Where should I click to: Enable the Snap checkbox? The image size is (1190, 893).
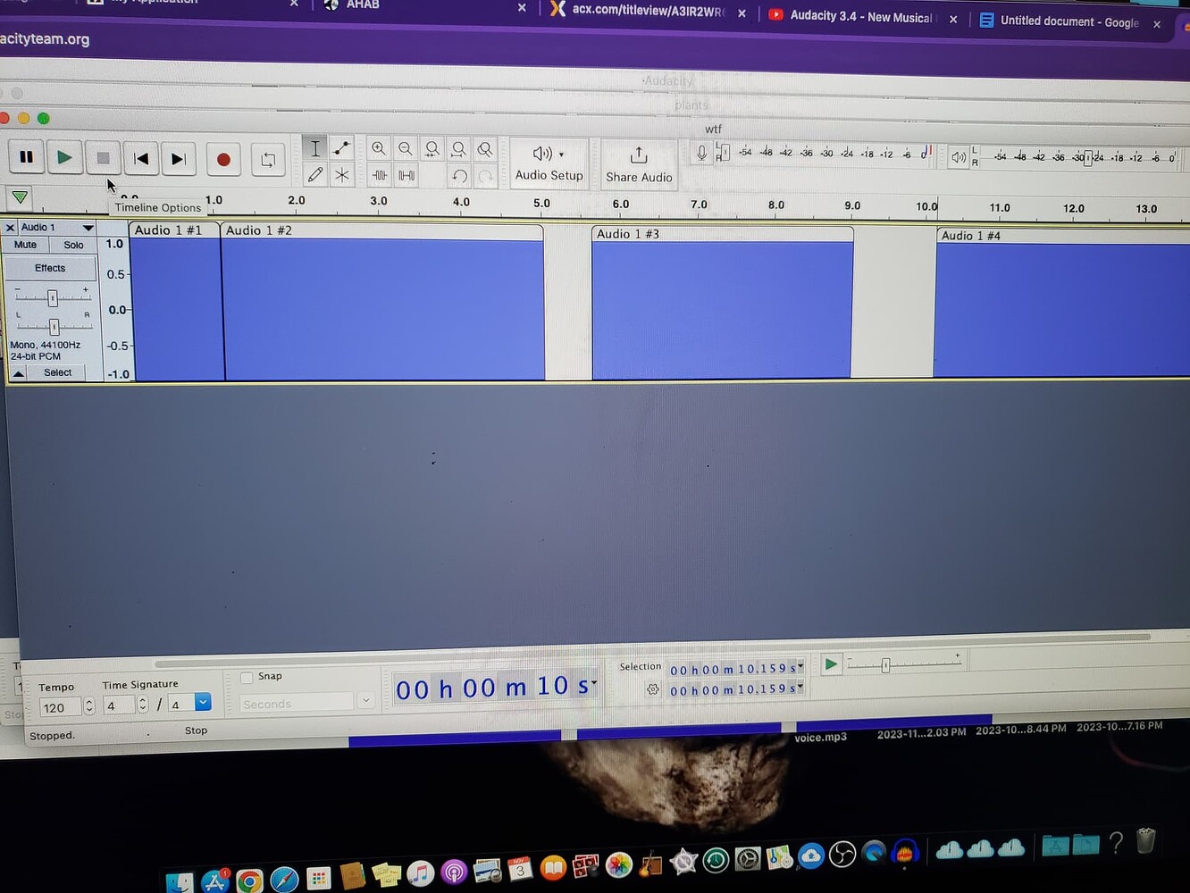[x=247, y=676]
